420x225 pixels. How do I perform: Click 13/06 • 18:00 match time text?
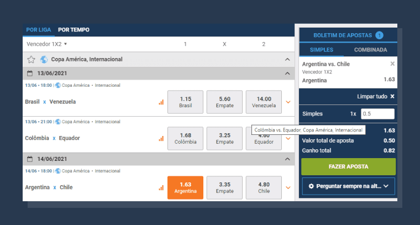pyautogui.click(x=39, y=85)
